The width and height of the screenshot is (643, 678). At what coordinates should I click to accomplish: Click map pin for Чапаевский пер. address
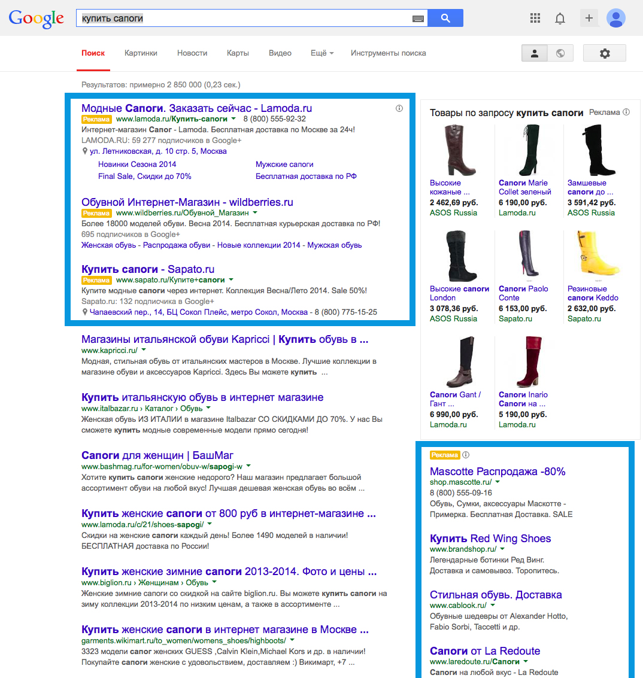[85, 312]
